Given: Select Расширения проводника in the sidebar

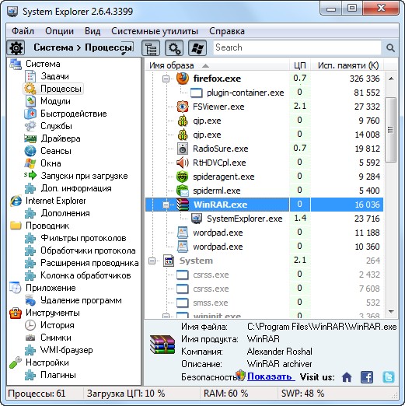Looking at the screenshot, I should coord(89,263).
